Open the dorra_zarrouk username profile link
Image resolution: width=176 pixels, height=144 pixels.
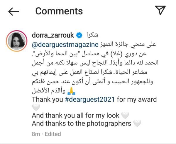click(53, 35)
